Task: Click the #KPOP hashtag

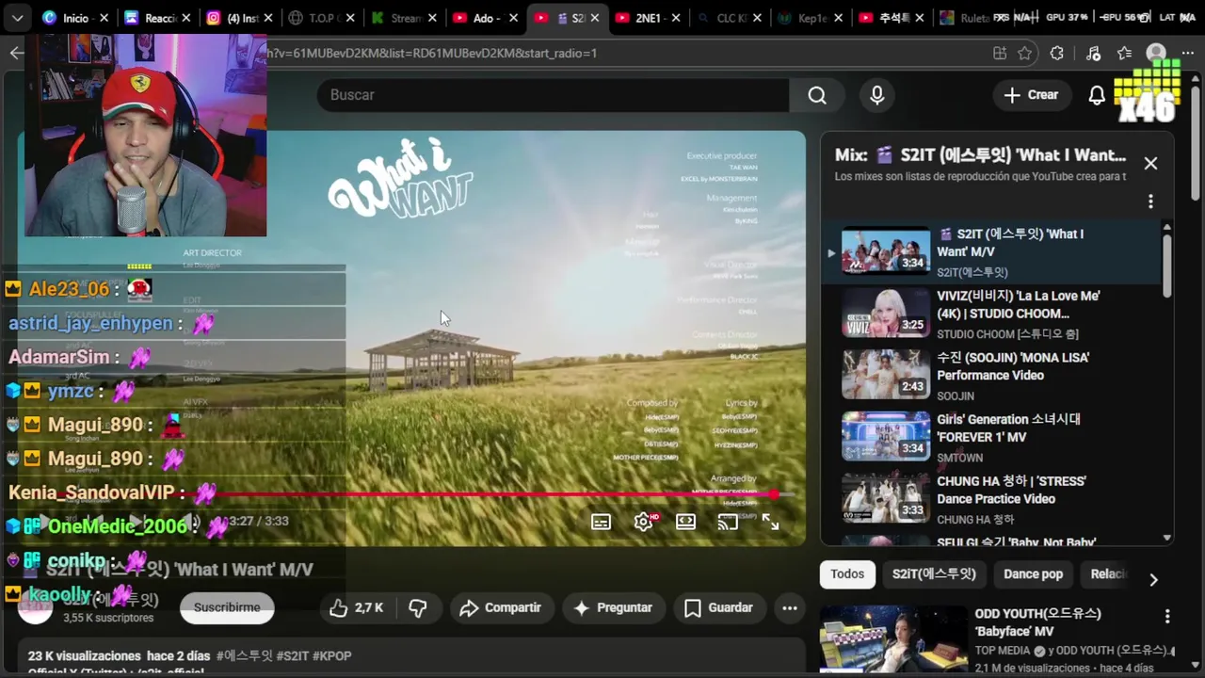Action: click(x=331, y=656)
